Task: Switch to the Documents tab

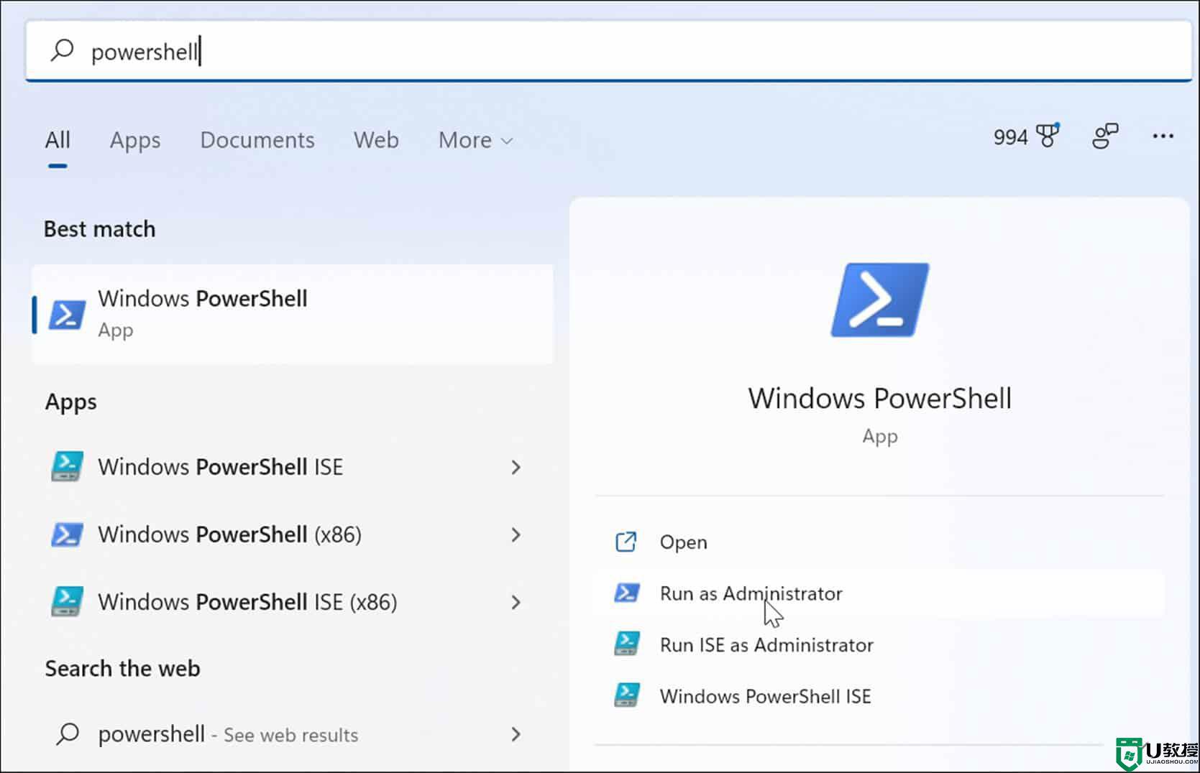Action: point(257,139)
